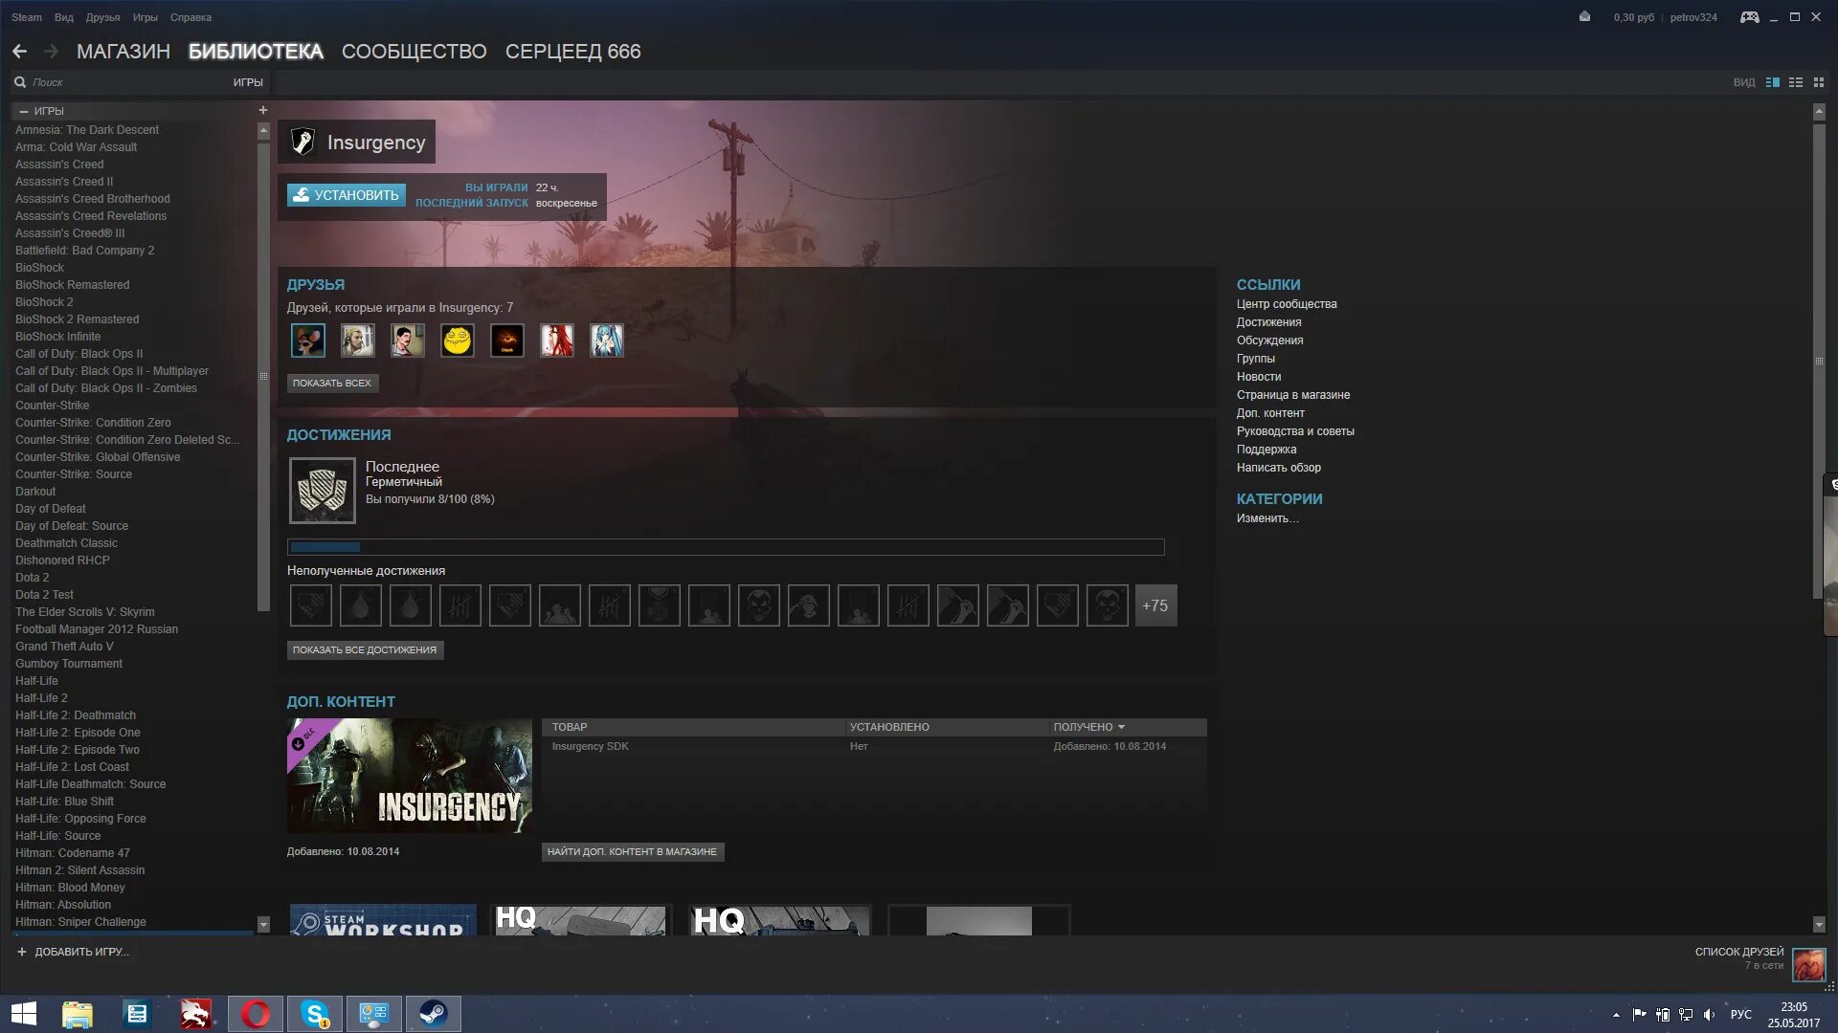The width and height of the screenshot is (1838, 1033).
Task: Open the Вид menu
Action: click(64, 17)
